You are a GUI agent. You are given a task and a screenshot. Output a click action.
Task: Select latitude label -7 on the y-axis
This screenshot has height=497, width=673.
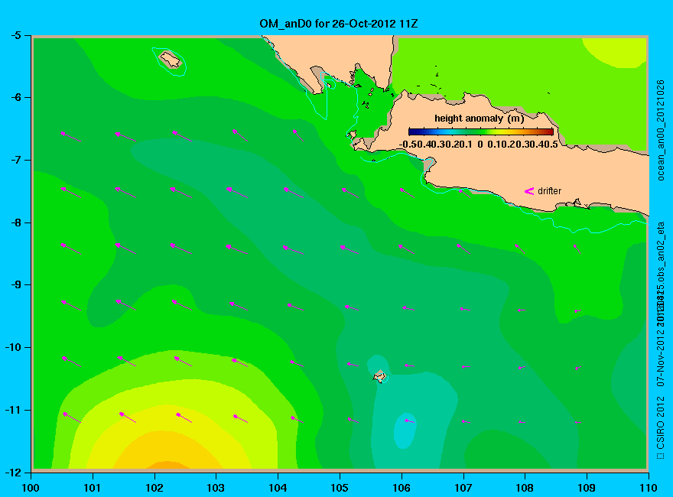pyautogui.click(x=15, y=160)
